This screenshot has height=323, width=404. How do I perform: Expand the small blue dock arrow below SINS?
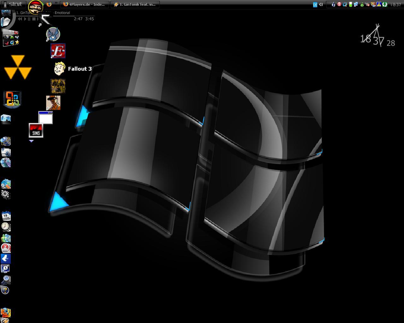(x=31, y=141)
